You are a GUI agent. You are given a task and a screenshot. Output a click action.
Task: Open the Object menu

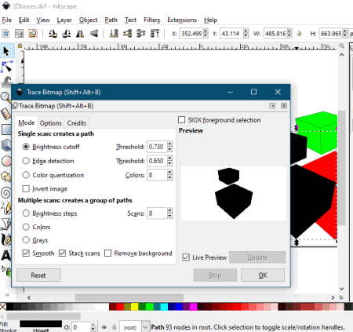pos(89,20)
